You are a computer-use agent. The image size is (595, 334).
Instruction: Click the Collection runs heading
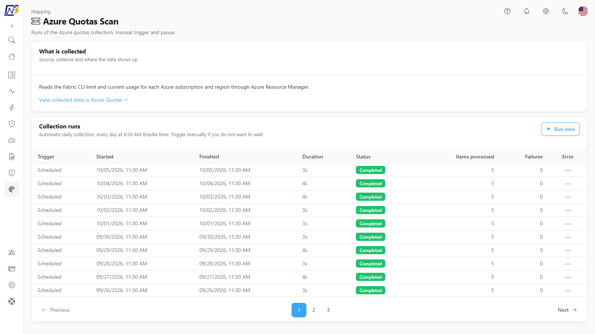(x=59, y=126)
